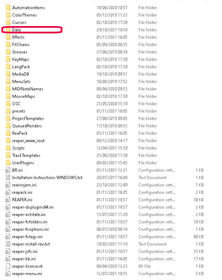Click the reaper-license.rk file icon
Image resolution: width=222 pixels, height=280 pixels.
click(8, 266)
